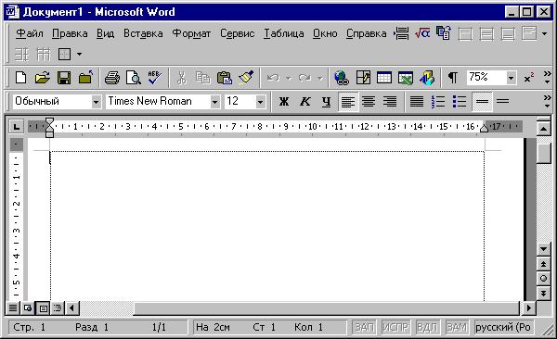The width and height of the screenshot is (557, 339).
Task: Print the document with printer icon
Action: 112,77
